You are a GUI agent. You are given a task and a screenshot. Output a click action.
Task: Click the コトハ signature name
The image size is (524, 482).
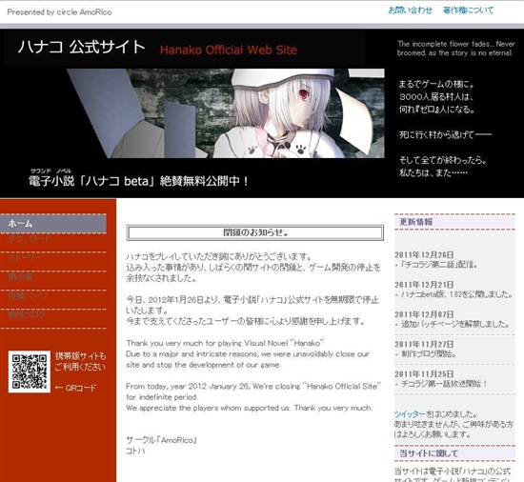tap(135, 451)
